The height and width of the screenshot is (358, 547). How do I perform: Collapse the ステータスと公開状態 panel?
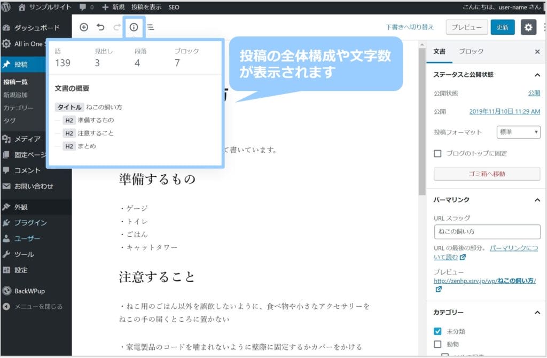pyautogui.click(x=537, y=75)
